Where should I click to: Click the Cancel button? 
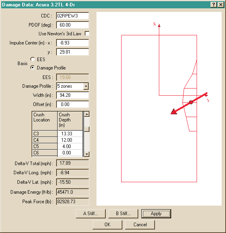(x=140, y=225)
